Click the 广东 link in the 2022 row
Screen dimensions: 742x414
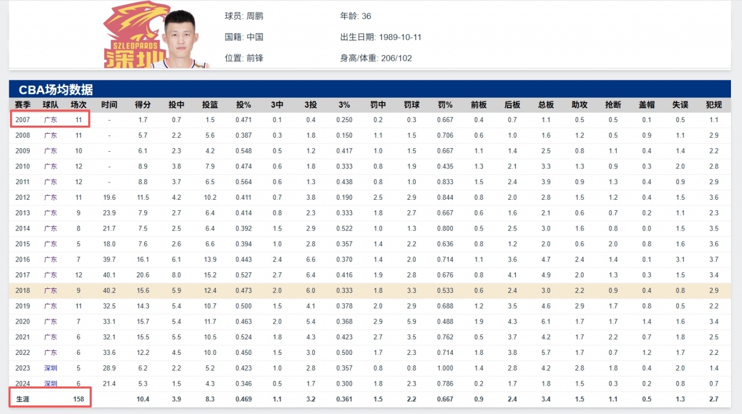click(x=50, y=353)
